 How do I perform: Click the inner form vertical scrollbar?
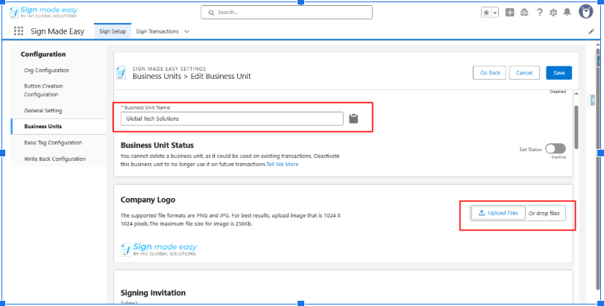click(576, 127)
